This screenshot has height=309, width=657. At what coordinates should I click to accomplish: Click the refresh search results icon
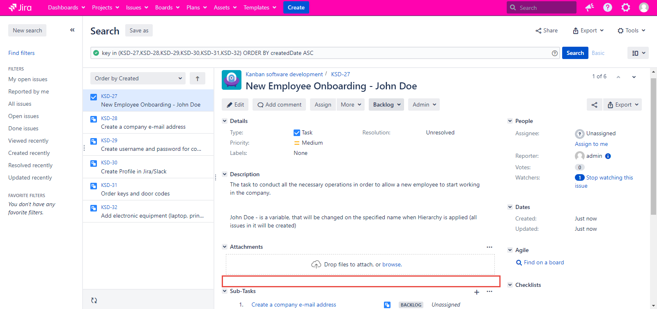click(94, 300)
